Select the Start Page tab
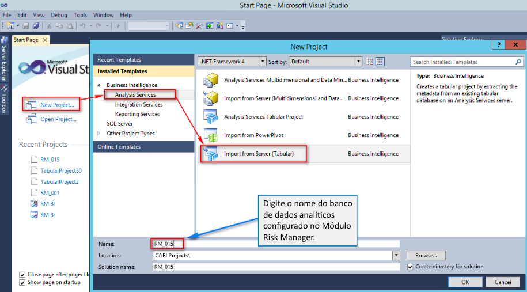The width and height of the screenshot is (527, 292). (26, 40)
